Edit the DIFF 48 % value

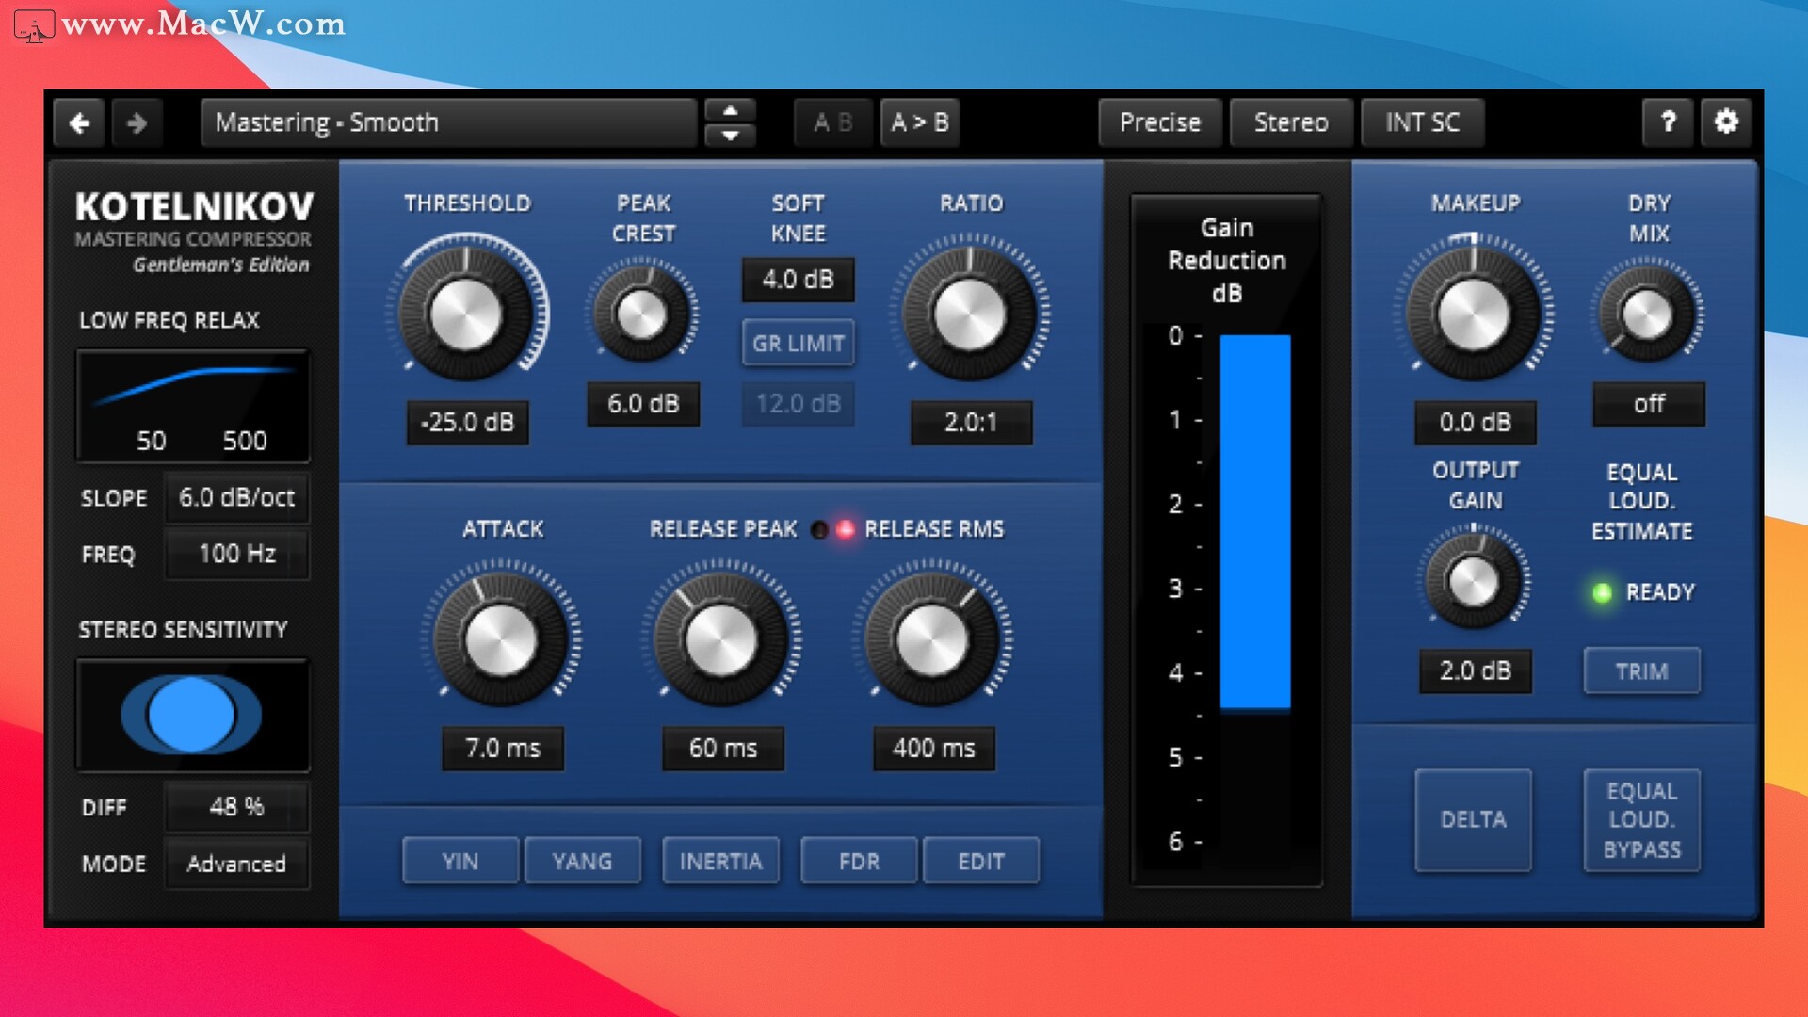[236, 807]
